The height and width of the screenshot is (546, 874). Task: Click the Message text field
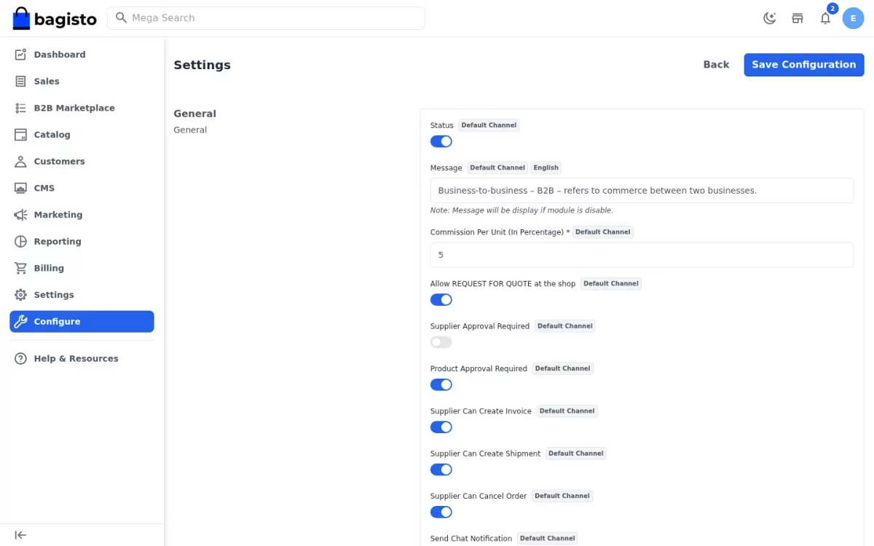[x=642, y=191]
